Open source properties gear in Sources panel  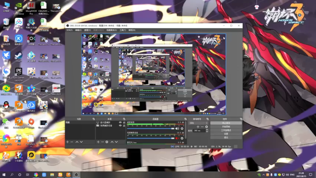[107, 142]
